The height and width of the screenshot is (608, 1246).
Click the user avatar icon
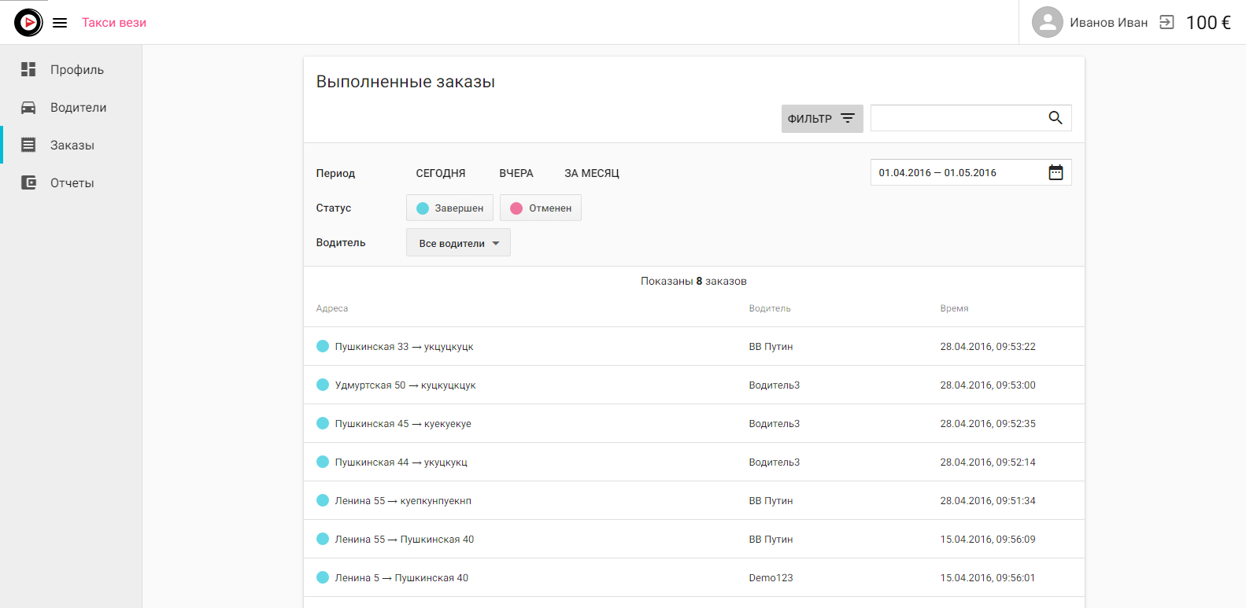tap(1047, 22)
